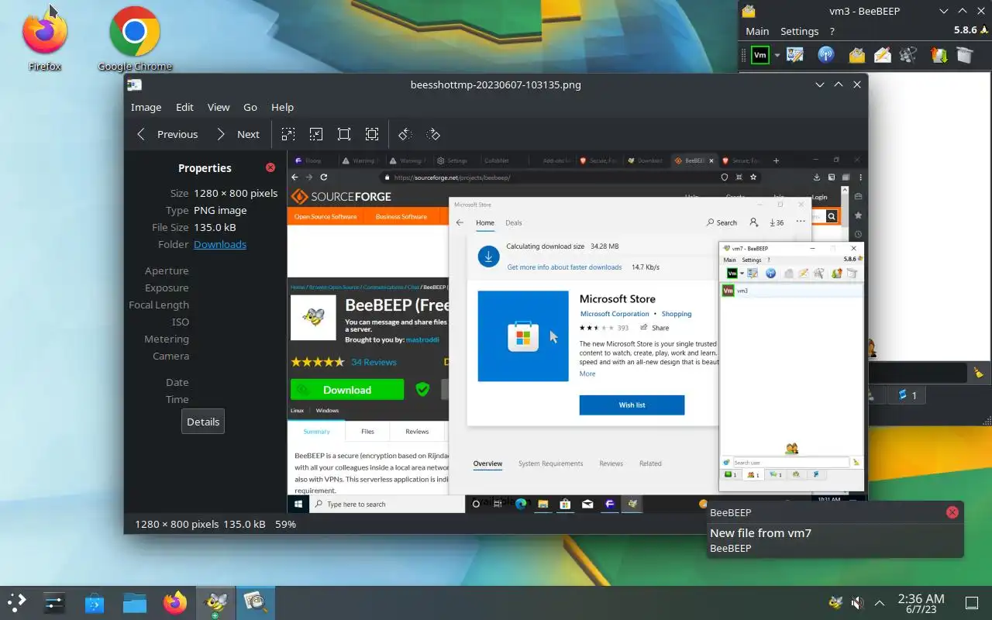Open the KDE application launcher

[17, 602]
